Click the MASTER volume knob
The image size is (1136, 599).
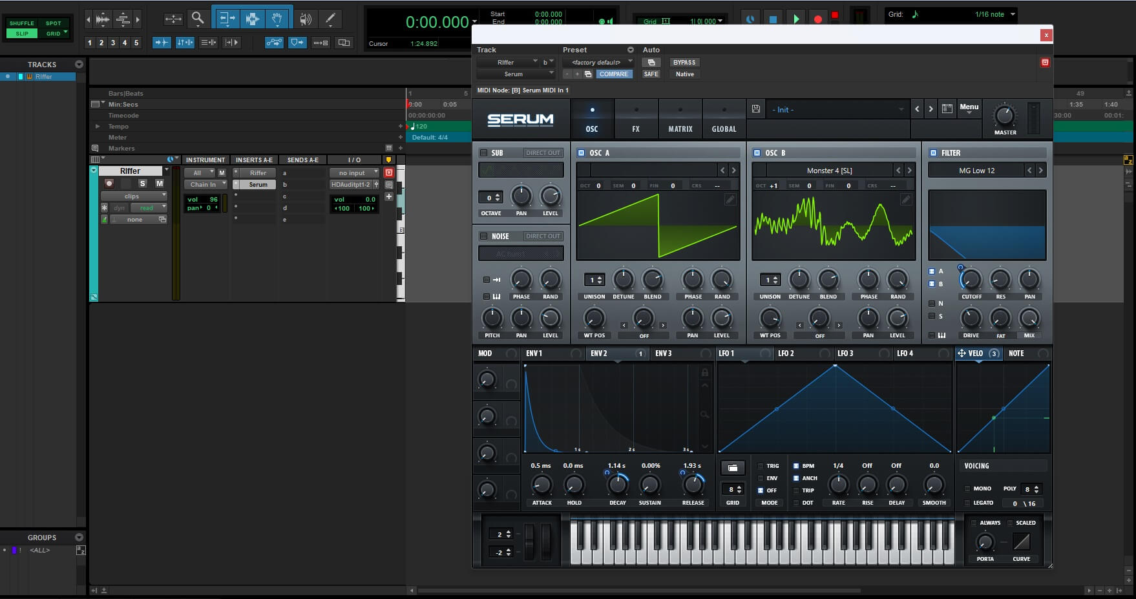pyautogui.click(x=1004, y=116)
